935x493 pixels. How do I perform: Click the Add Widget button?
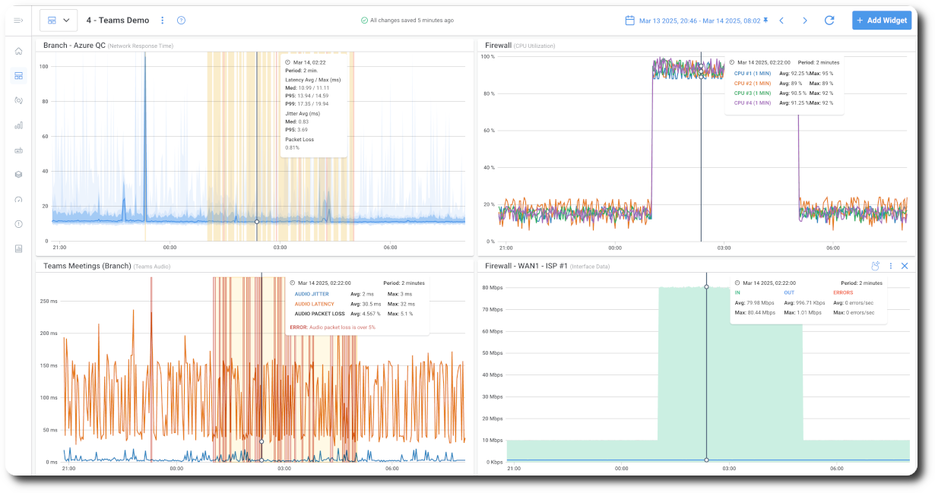pos(881,20)
